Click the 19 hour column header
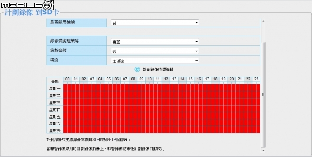 click(x=223, y=79)
